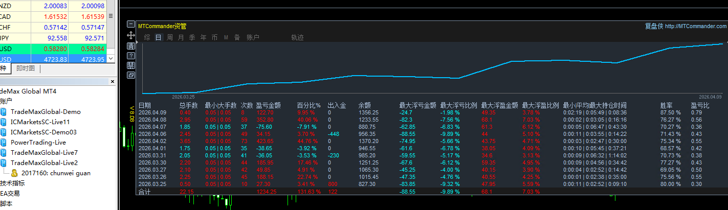Click 盈亏金额 column header
The height and width of the screenshot is (210, 728).
click(269, 105)
